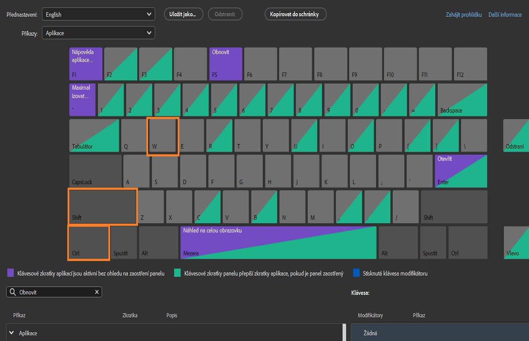The width and height of the screenshot is (529, 341).
Task: Select the Žádná modifier row
Action: tap(440, 333)
